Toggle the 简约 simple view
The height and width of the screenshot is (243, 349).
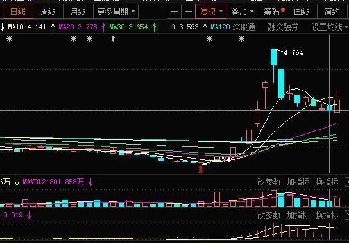(x=332, y=12)
